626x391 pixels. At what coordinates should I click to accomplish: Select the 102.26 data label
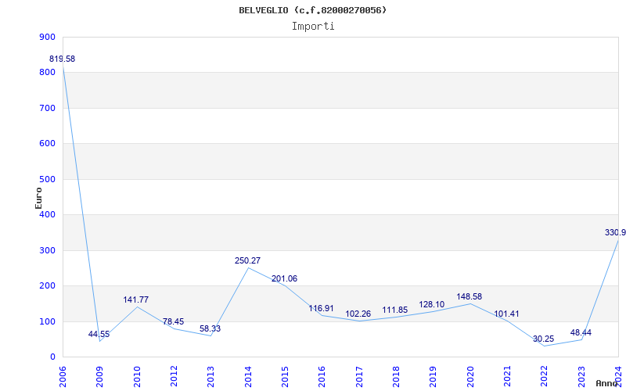358,314
